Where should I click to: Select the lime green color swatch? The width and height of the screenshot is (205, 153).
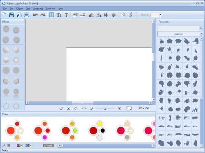(x=75, y=130)
